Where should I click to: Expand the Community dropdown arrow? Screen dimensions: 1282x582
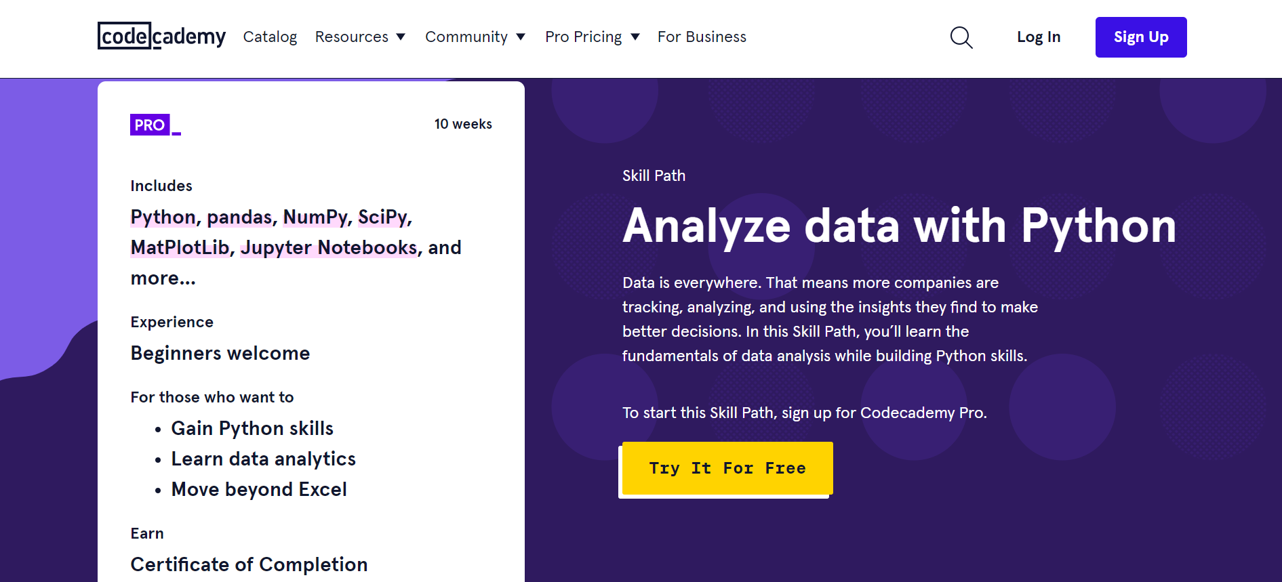521,37
